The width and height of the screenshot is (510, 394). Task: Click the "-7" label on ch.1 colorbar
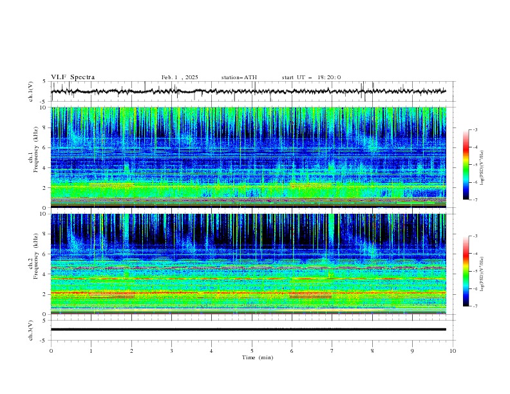click(475, 200)
